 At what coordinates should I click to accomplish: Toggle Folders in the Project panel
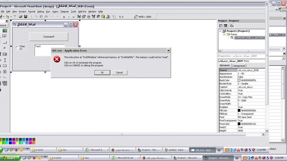(232, 26)
